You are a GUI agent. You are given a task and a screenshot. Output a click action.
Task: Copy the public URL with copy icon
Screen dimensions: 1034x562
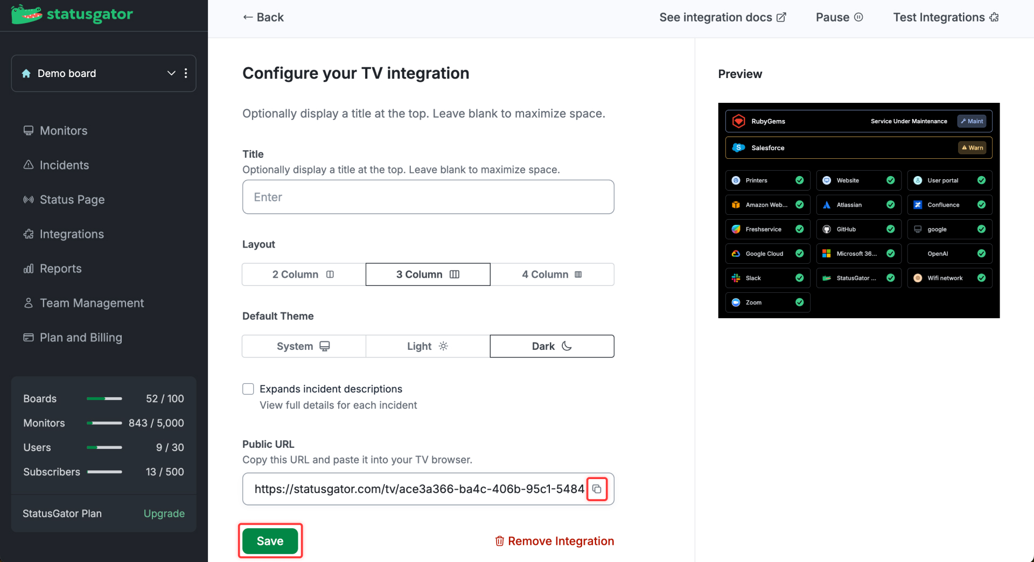click(x=597, y=489)
